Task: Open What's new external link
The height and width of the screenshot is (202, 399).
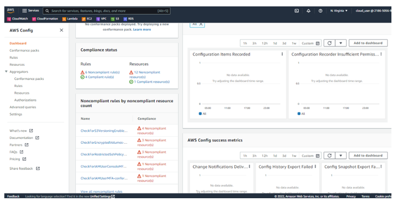Action: (21, 131)
